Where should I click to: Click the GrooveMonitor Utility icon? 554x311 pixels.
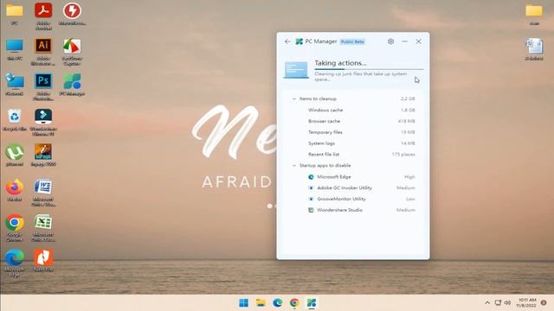pyautogui.click(x=311, y=199)
